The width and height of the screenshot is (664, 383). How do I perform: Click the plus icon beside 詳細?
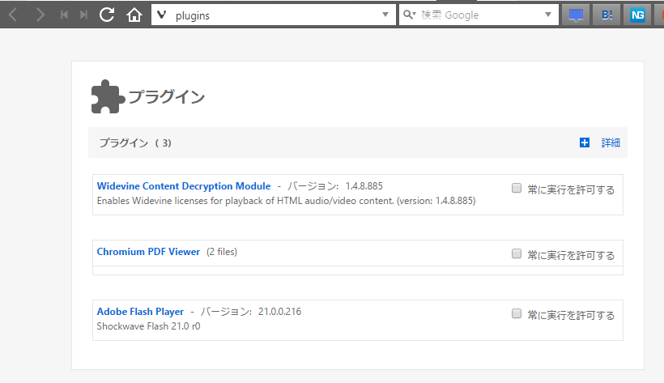click(585, 143)
